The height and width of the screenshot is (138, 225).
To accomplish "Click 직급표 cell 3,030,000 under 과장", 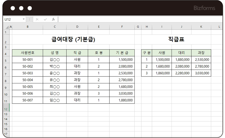I will tap(201, 73).
